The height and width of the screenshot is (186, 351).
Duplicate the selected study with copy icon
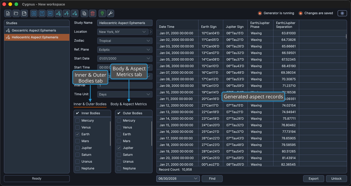pyautogui.click(x=84, y=13)
